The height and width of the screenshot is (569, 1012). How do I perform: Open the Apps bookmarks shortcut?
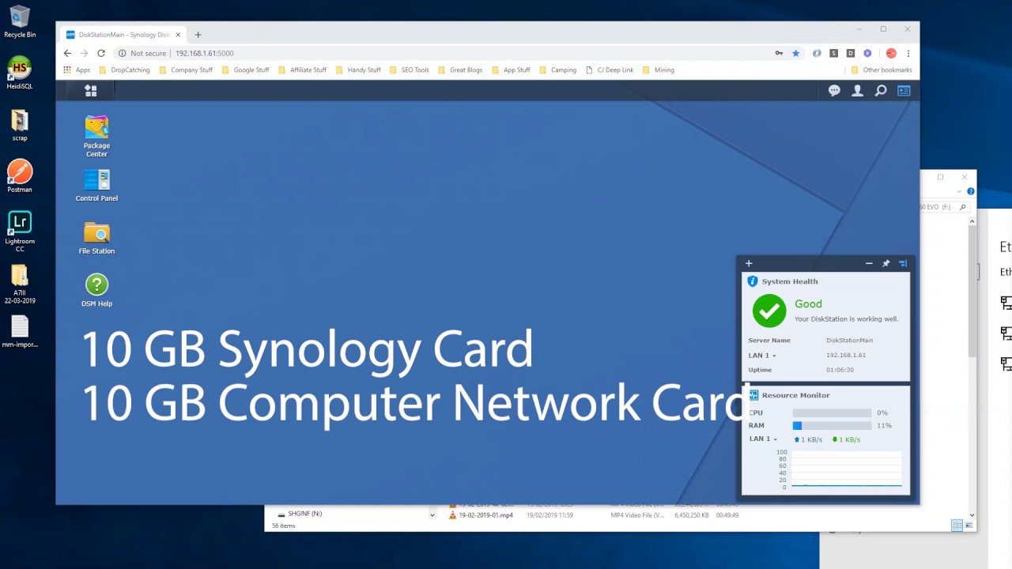pyautogui.click(x=77, y=70)
